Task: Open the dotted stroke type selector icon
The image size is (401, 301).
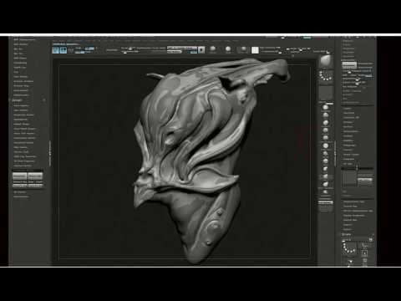Action: [326, 76]
